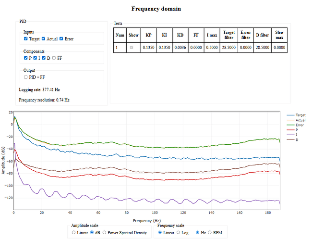Switch frequency unit to RPM

209,232
